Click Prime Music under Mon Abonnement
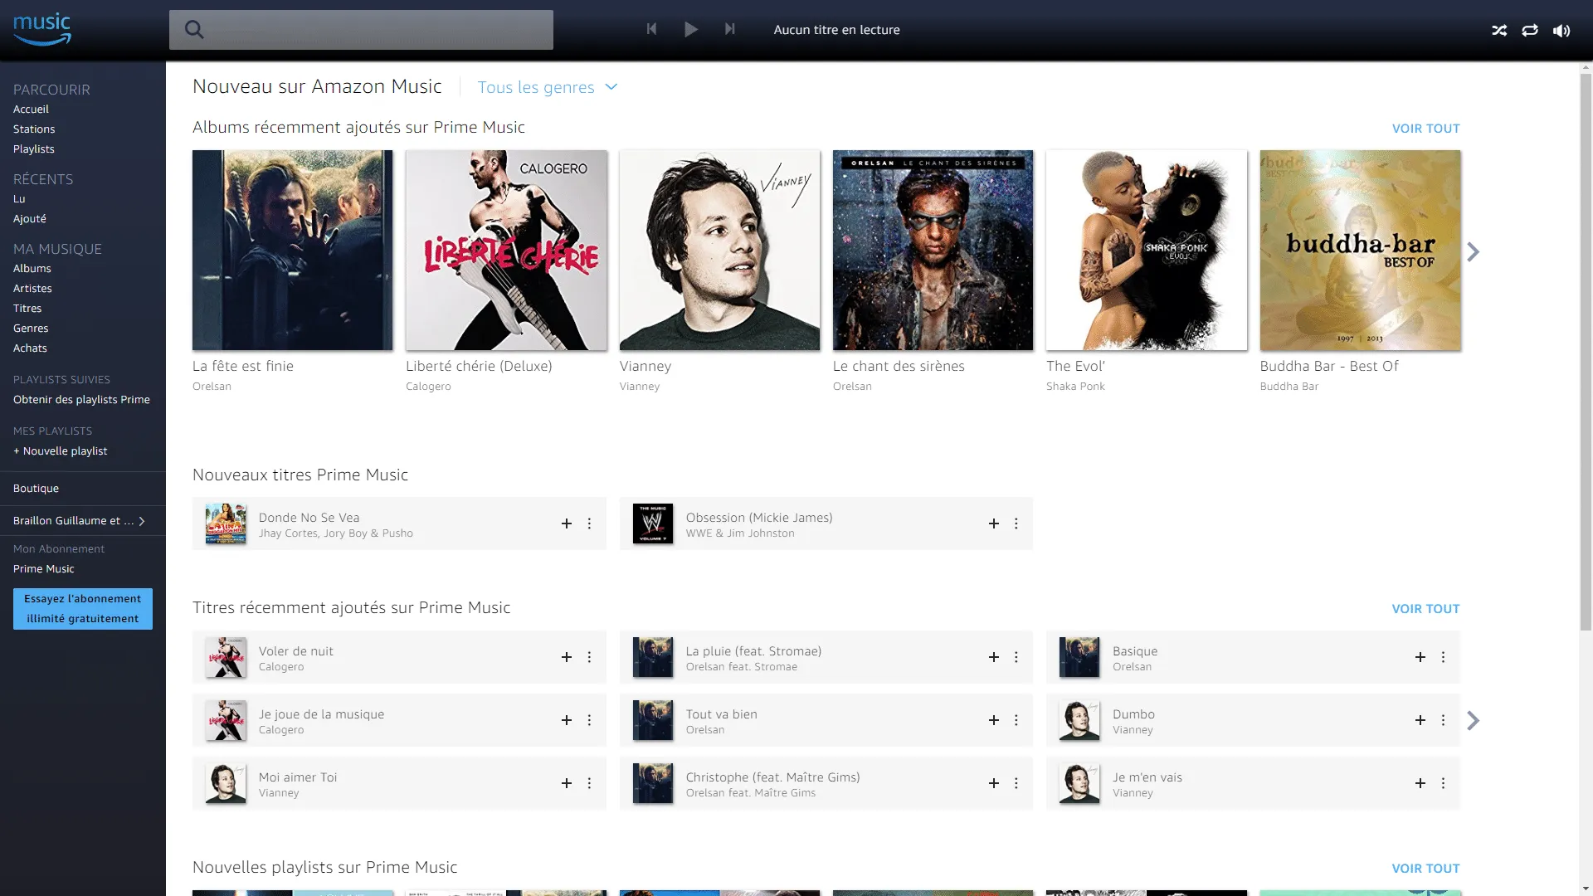 (44, 569)
